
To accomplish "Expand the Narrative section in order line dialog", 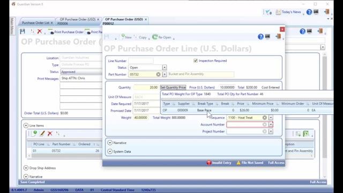I will (110, 143).
